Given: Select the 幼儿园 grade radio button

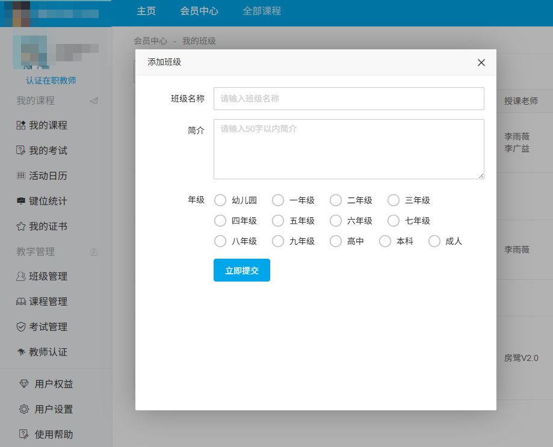Looking at the screenshot, I should coord(220,200).
